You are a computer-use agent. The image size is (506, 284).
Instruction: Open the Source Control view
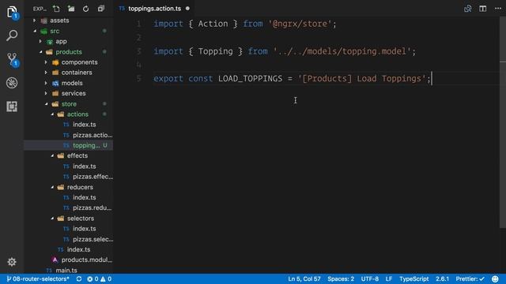point(12,60)
